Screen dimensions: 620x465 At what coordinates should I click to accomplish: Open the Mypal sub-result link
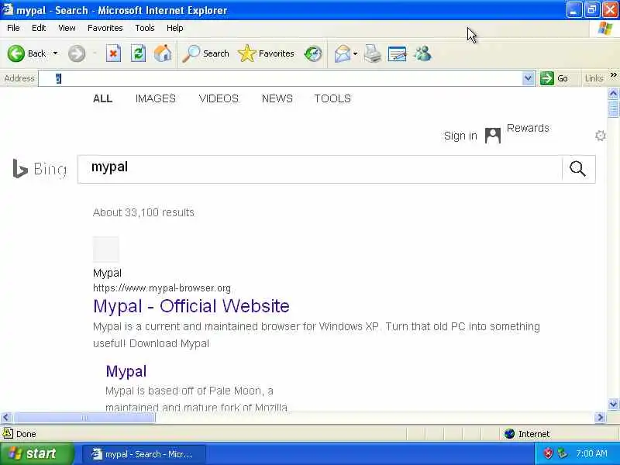tap(126, 371)
